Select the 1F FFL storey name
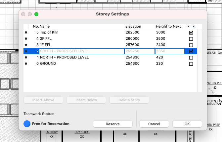 coord(45,45)
